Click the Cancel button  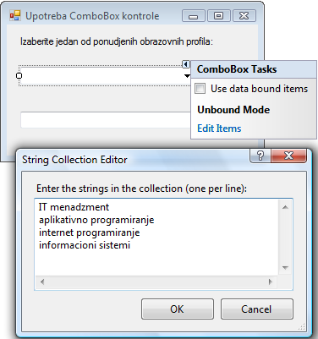pos(256,309)
